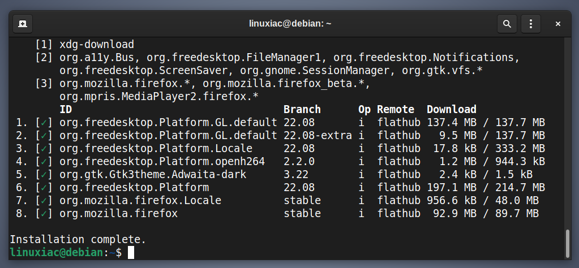
Task: Click the Download column header
Action: pyautogui.click(x=452, y=110)
